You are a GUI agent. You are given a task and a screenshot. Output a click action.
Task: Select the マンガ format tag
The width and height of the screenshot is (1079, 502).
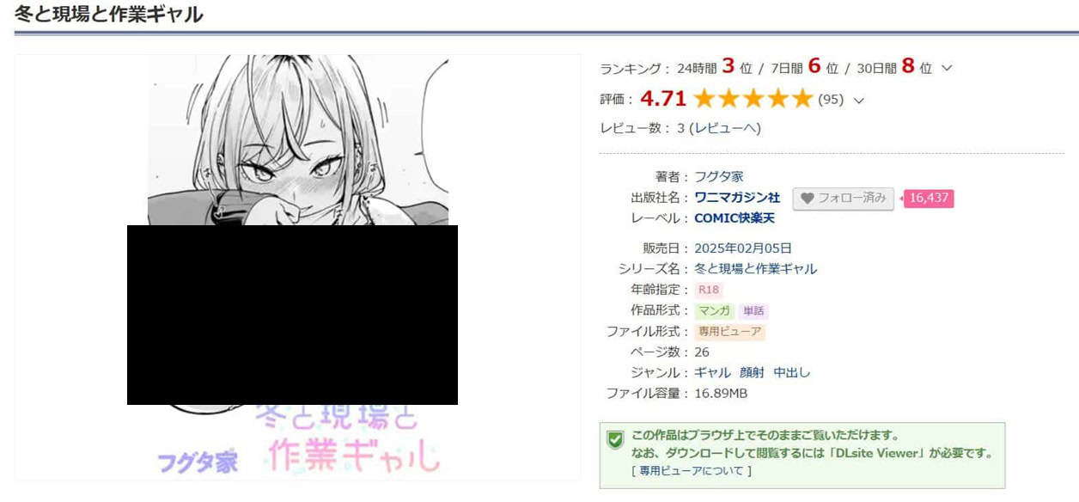714,310
